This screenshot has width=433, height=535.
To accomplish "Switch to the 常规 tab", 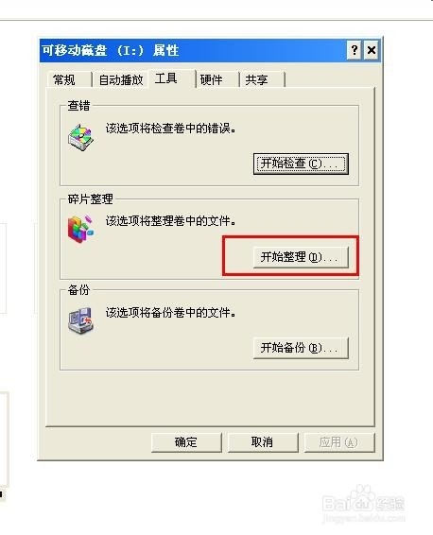I will (63, 79).
